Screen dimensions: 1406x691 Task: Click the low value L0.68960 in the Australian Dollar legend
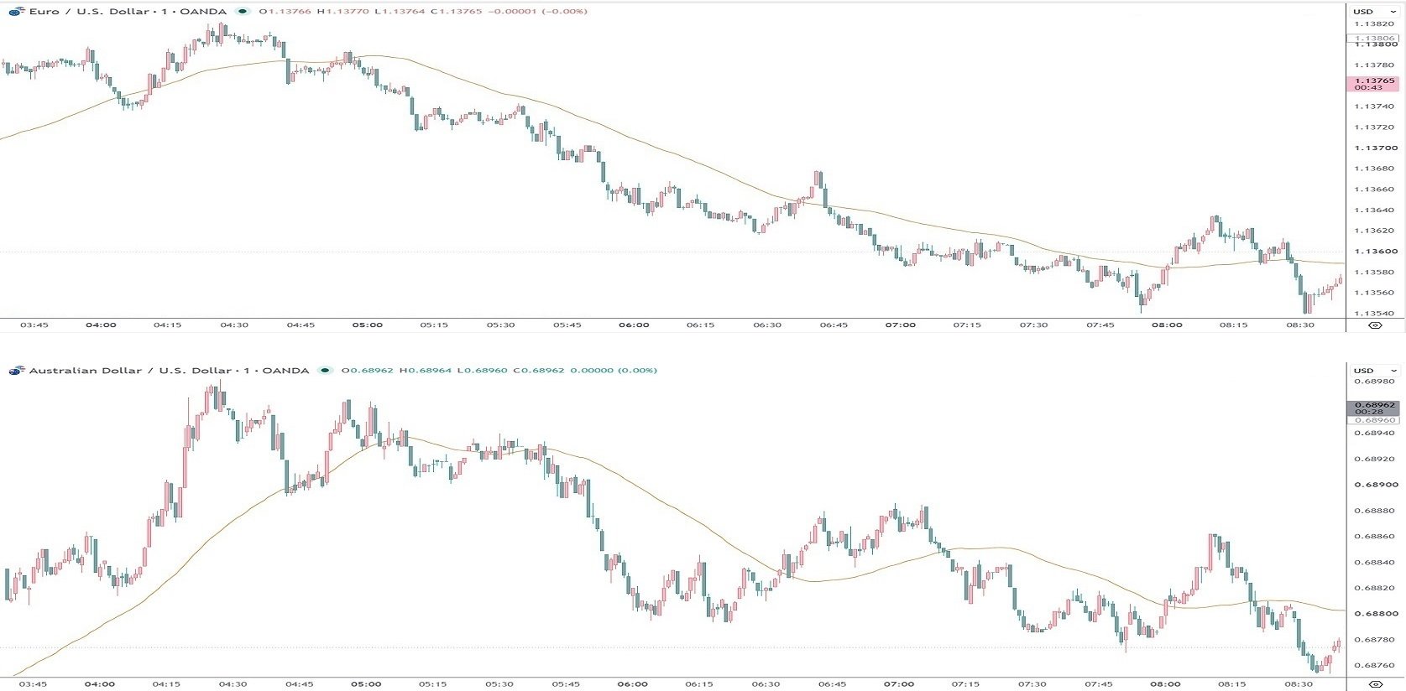pos(482,371)
